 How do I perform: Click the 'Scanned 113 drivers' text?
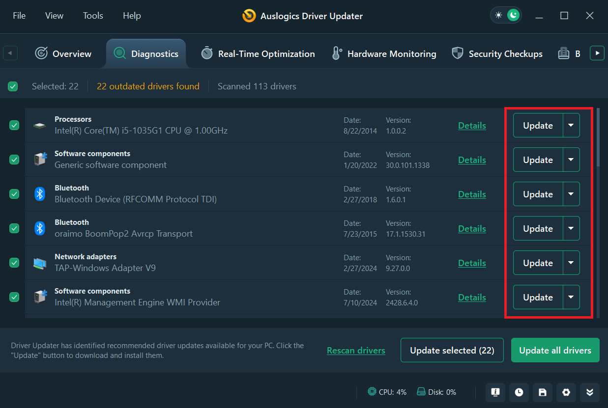coord(257,86)
